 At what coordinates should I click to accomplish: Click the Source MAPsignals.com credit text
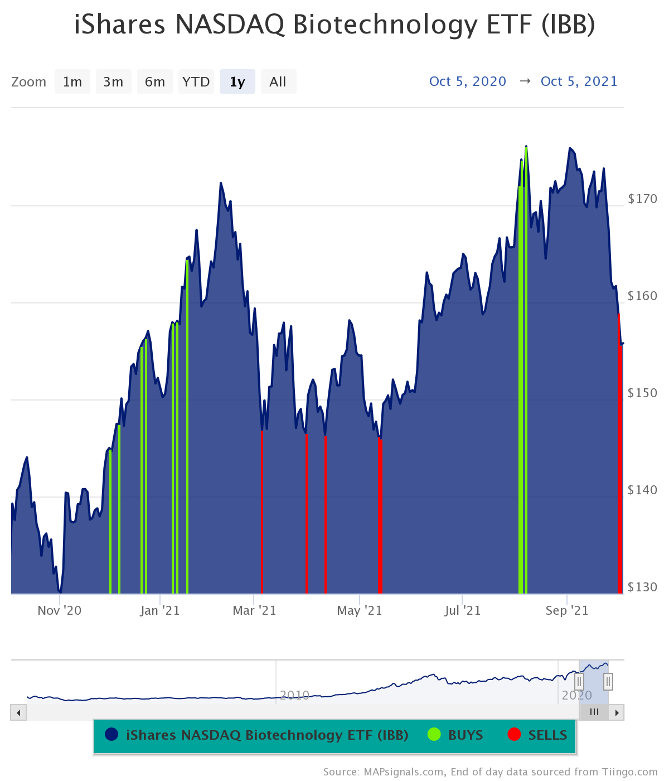point(490,772)
